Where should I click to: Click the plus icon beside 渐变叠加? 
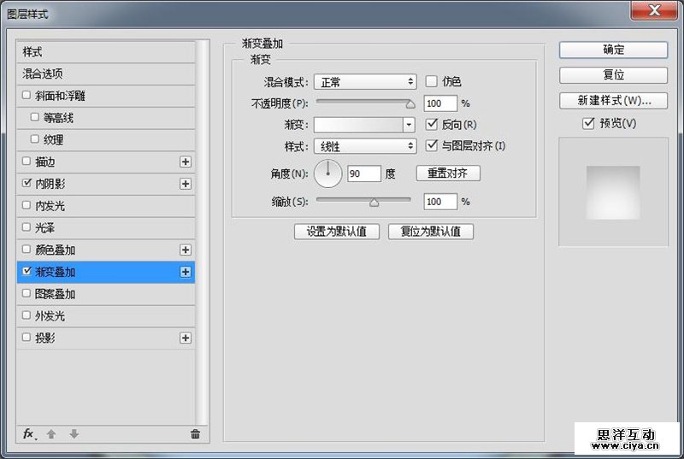(186, 272)
